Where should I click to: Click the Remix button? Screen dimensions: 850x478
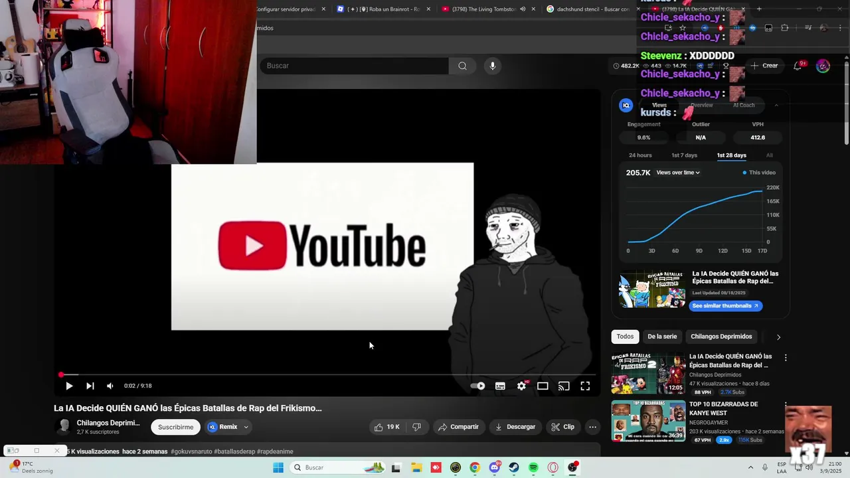click(x=222, y=427)
